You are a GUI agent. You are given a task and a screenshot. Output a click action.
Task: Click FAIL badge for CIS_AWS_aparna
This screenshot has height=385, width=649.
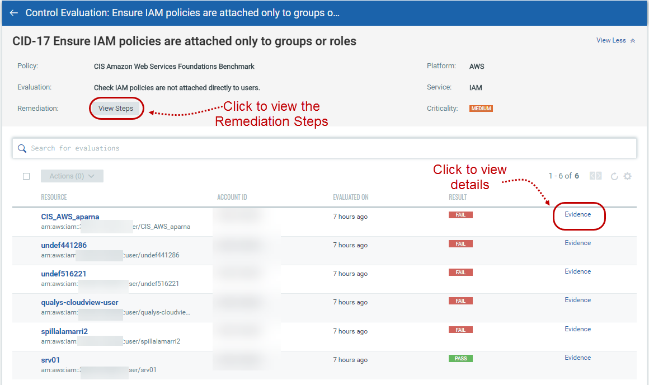[460, 215]
